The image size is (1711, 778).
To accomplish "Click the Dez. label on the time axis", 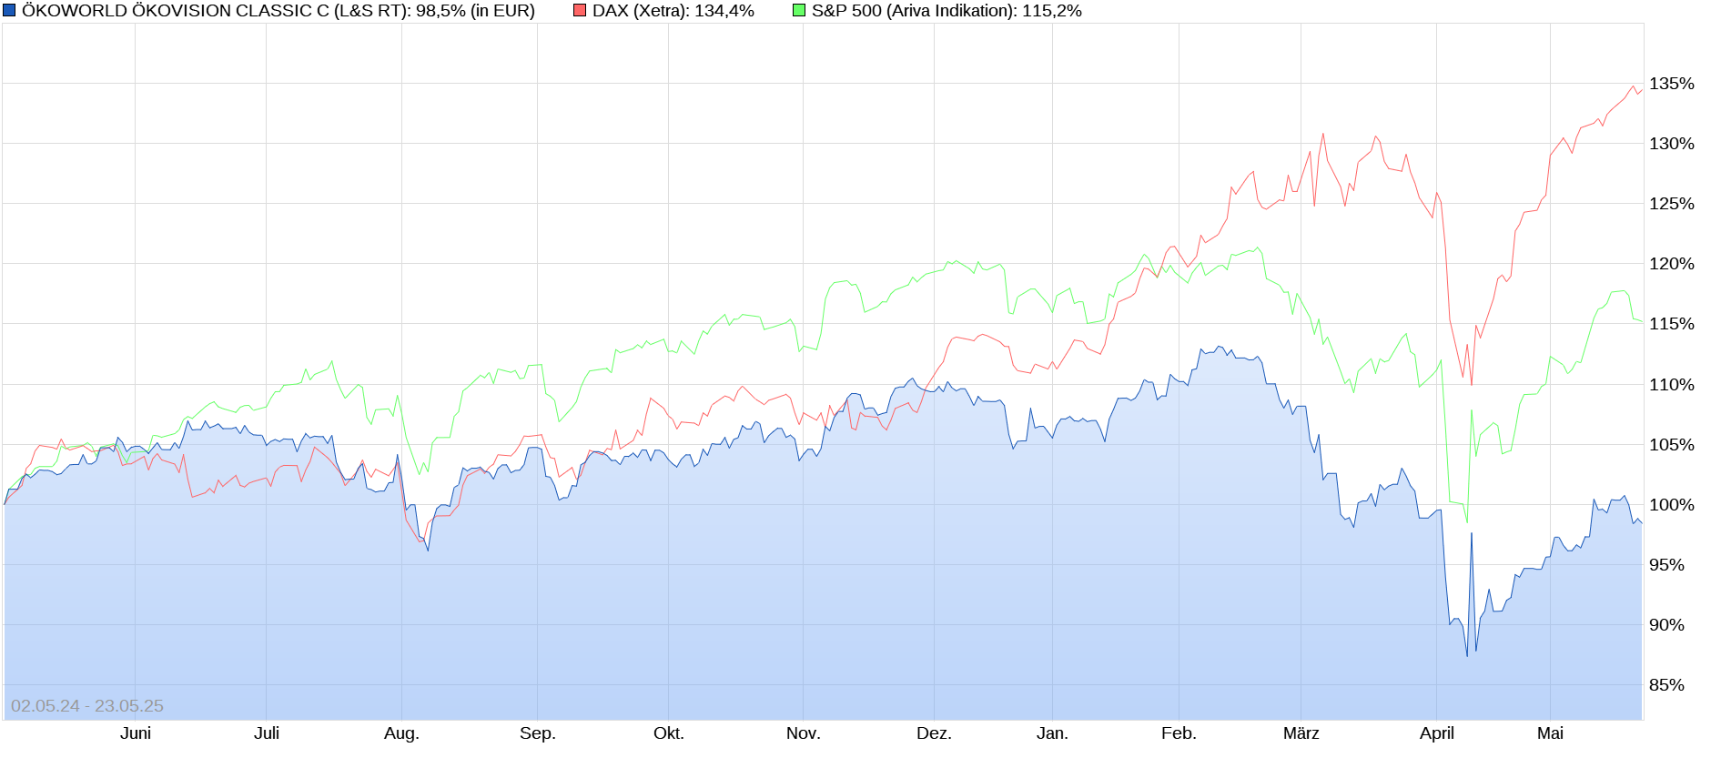I will [934, 733].
